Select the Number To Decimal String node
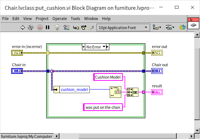 [115, 92]
